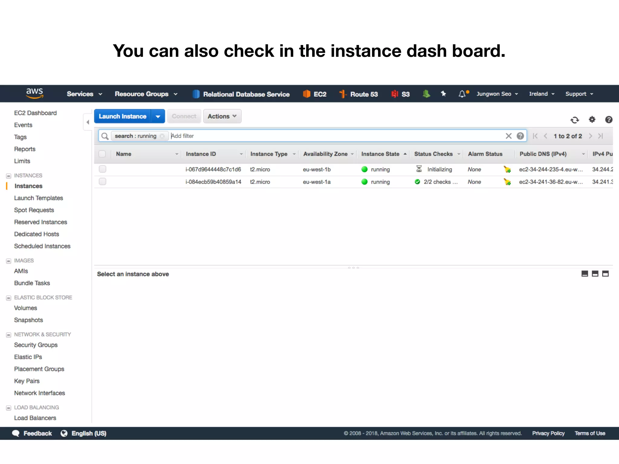Open Volumes in the sidebar
619x464 pixels.
[25, 308]
